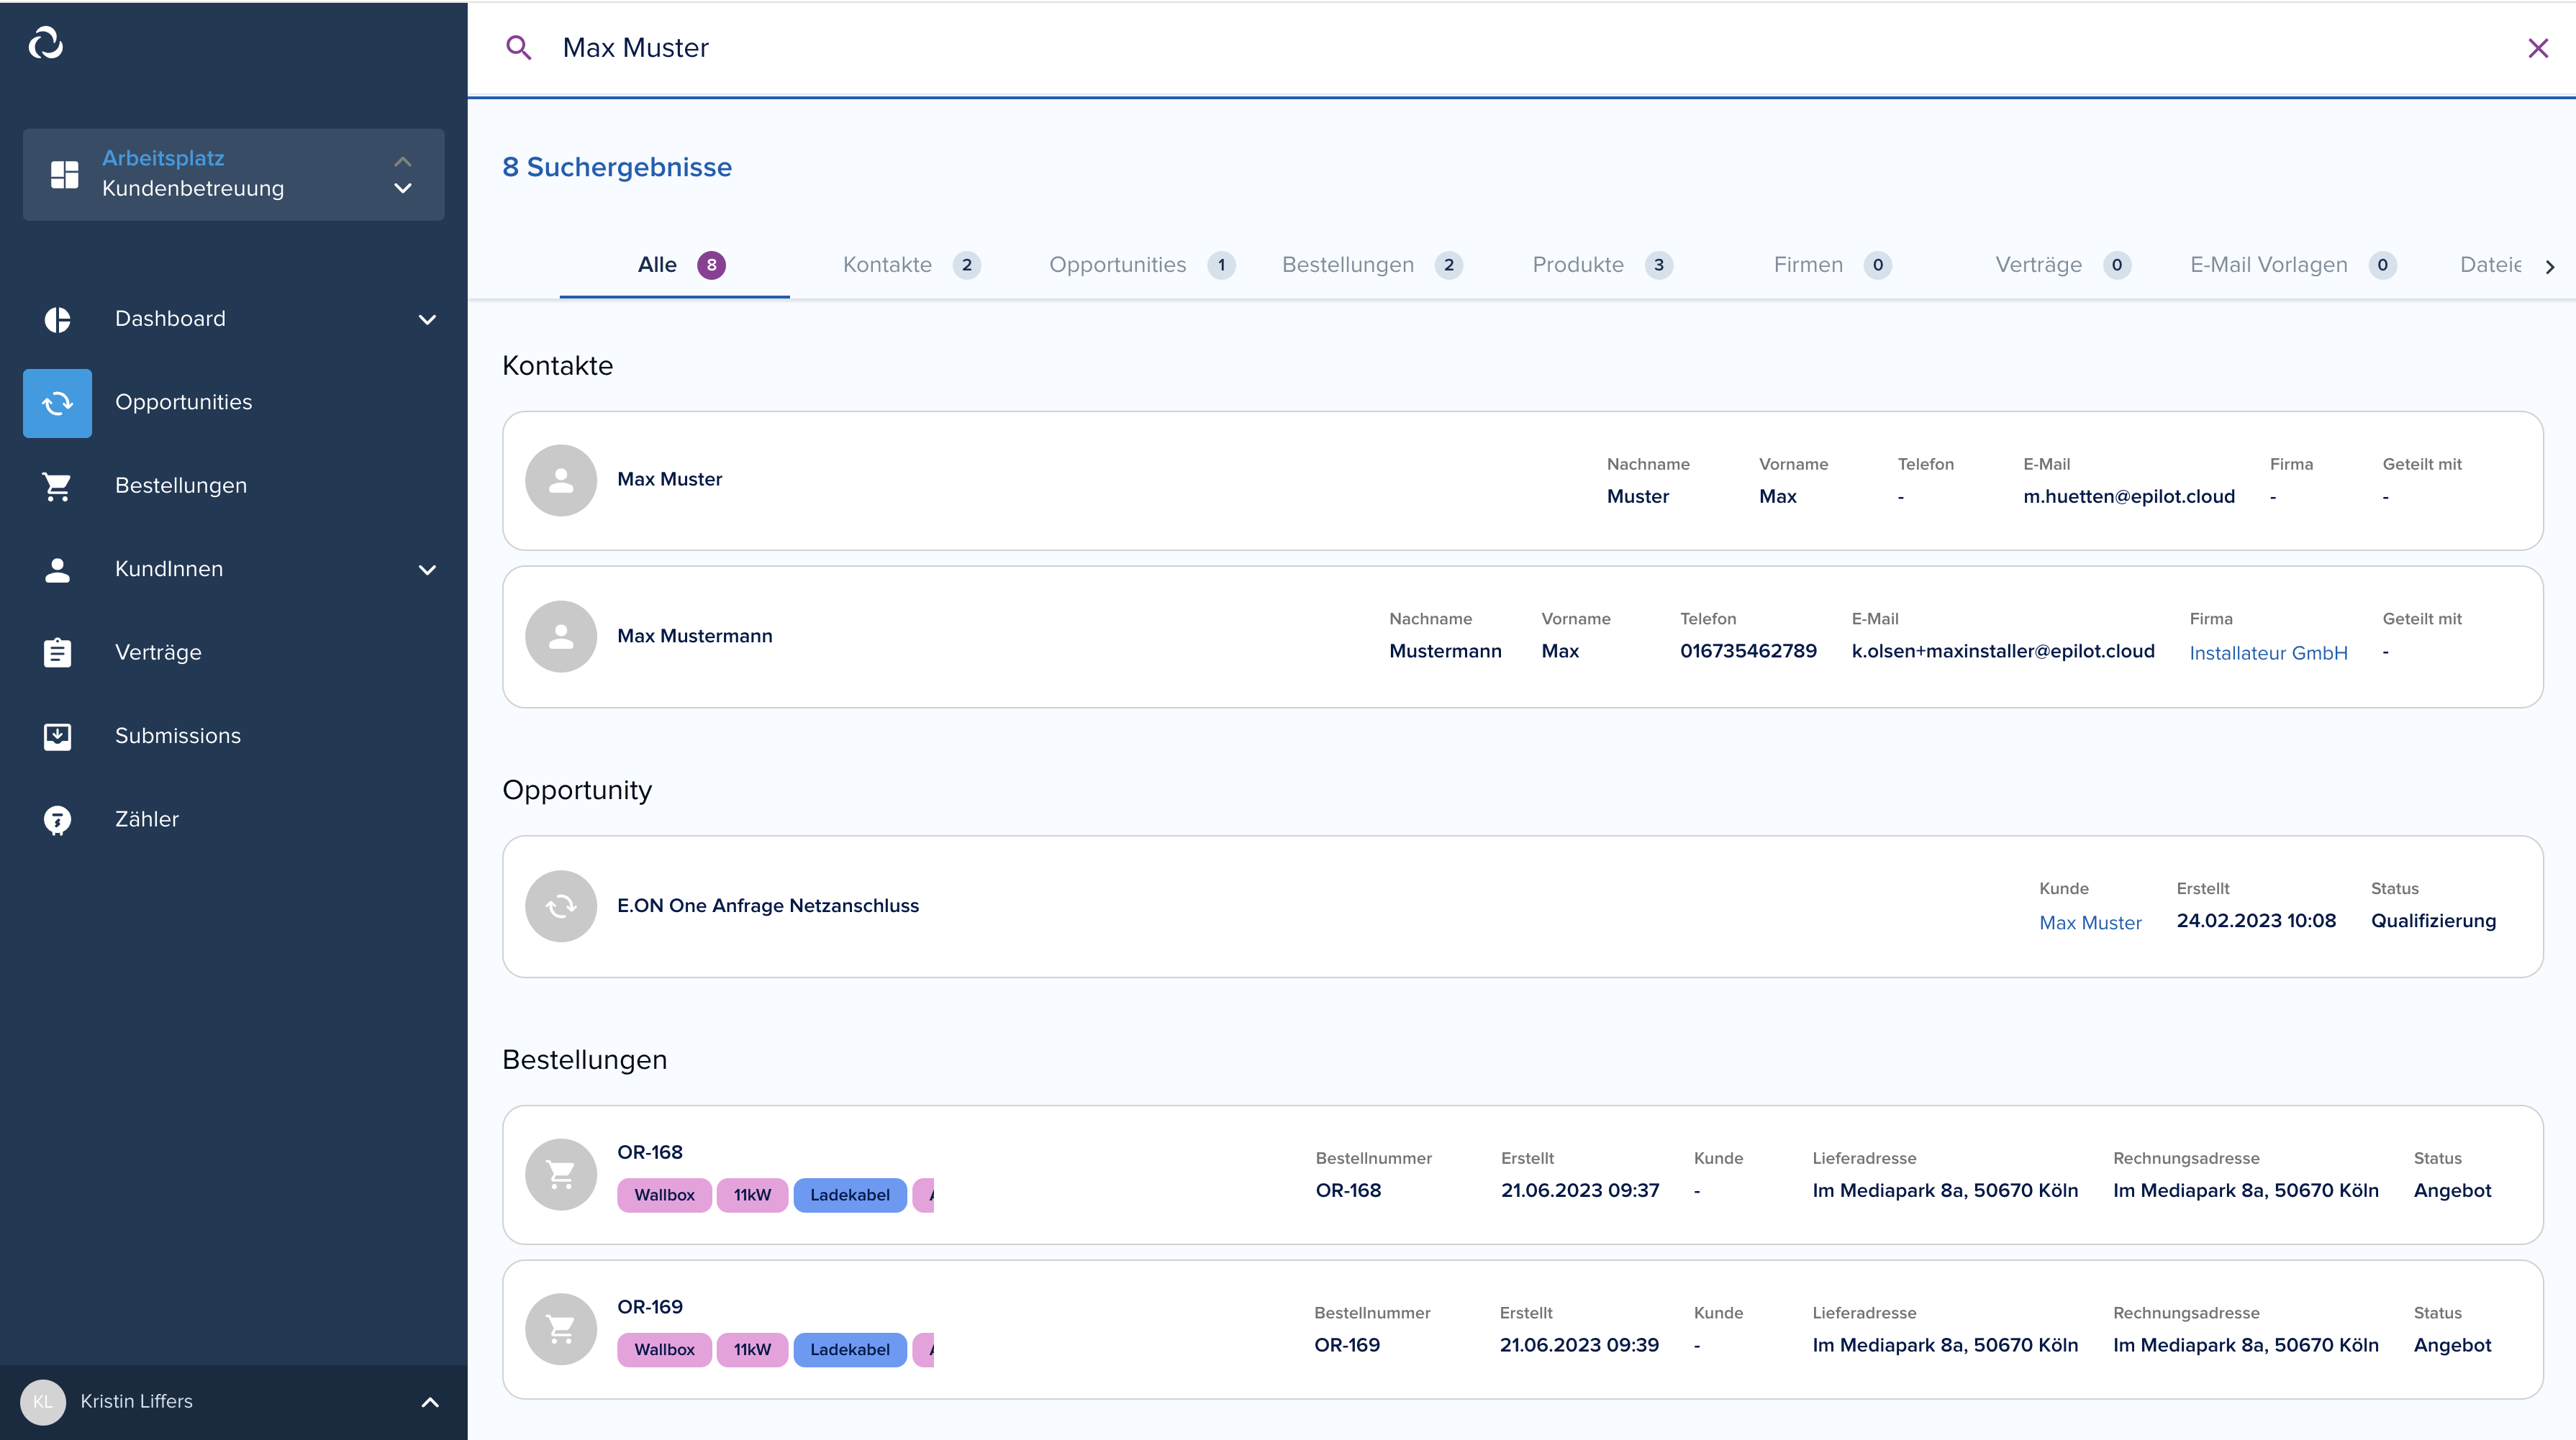Open Opportunities in the sidebar

point(183,402)
